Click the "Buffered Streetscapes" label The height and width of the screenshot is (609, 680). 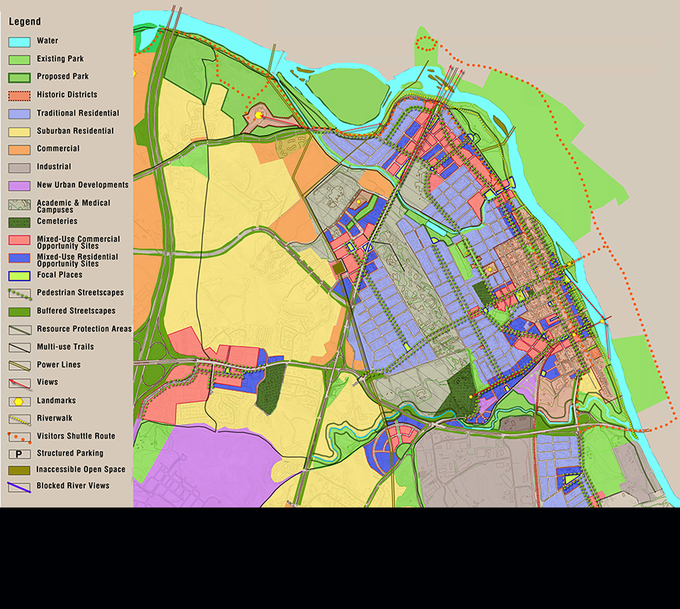coord(76,311)
